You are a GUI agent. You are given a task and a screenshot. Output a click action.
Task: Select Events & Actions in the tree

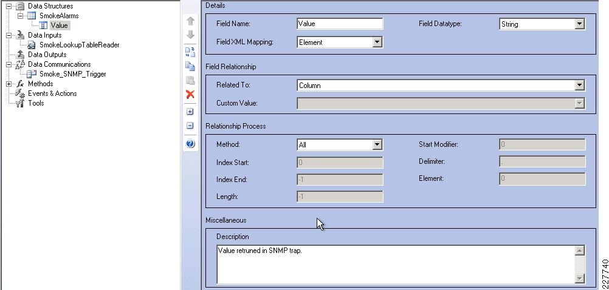click(x=52, y=93)
